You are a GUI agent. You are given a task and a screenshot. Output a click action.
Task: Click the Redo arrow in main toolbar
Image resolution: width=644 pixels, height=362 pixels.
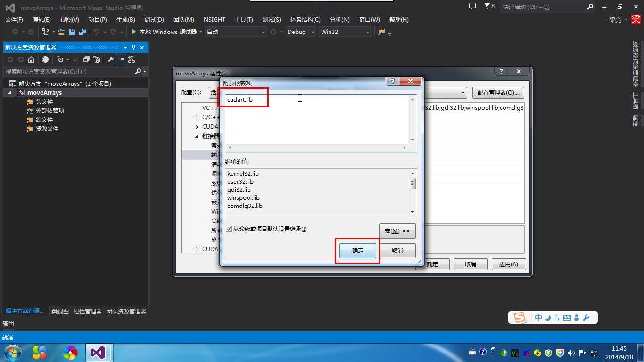click(x=113, y=32)
